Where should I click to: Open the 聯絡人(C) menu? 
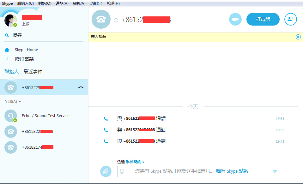click(x=26, y=3)
